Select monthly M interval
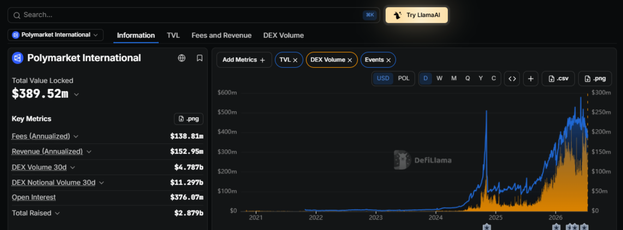623x230 pixels. click(454, 78)
